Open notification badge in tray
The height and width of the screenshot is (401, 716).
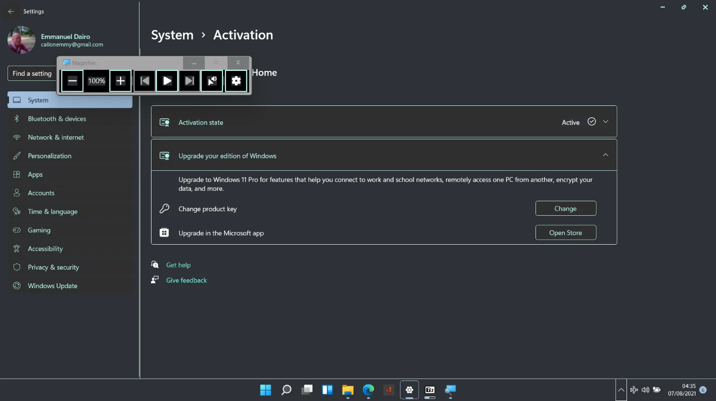click(x=703, y=390)
